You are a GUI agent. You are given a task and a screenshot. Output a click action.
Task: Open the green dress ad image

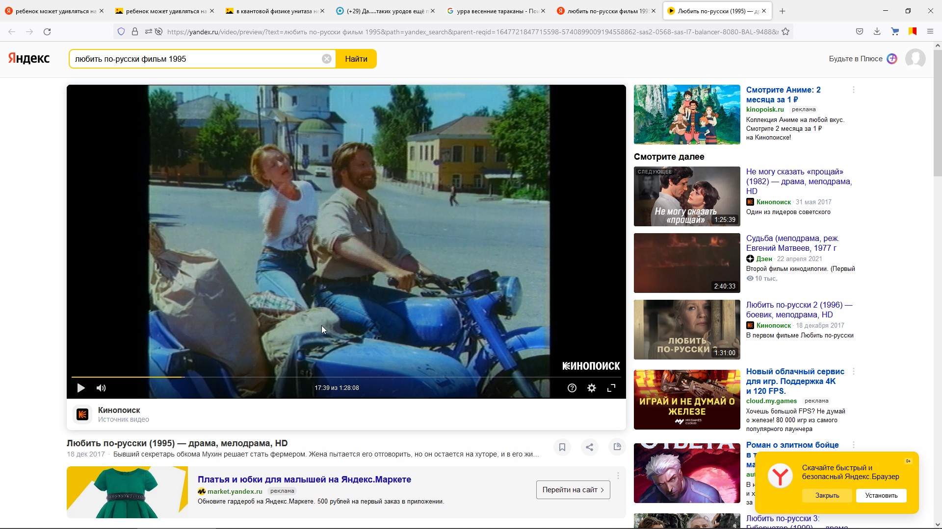[127, 492]
